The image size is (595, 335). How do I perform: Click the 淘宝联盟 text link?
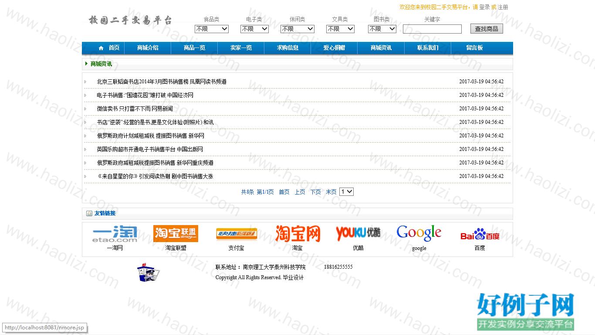(x=176, y=248)
